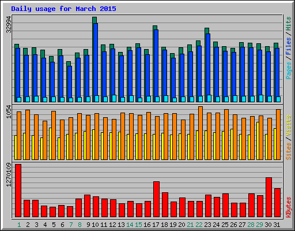Click the 'Sites / Visits' legend label
The height and width of the screenshot is (231, 295).
tap(288, 137)
